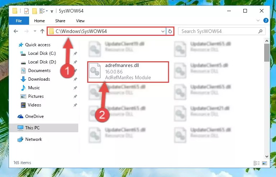
Task: Open Pictures in the sidebar
Action: coord(36,96)
